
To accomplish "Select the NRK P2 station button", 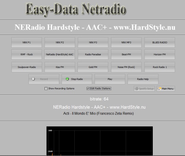I will pyautogui.click(x=60, y=42).
